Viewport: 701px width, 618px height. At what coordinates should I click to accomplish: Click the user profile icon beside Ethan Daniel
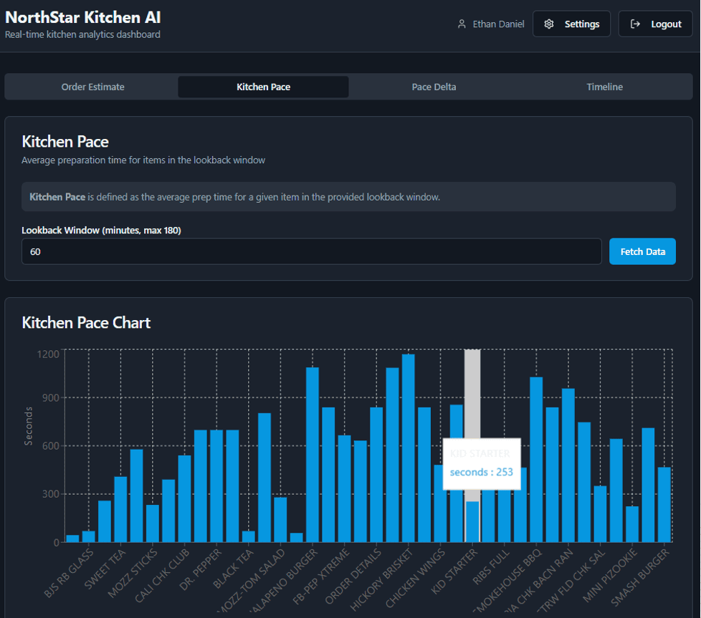tap(462, 24)
